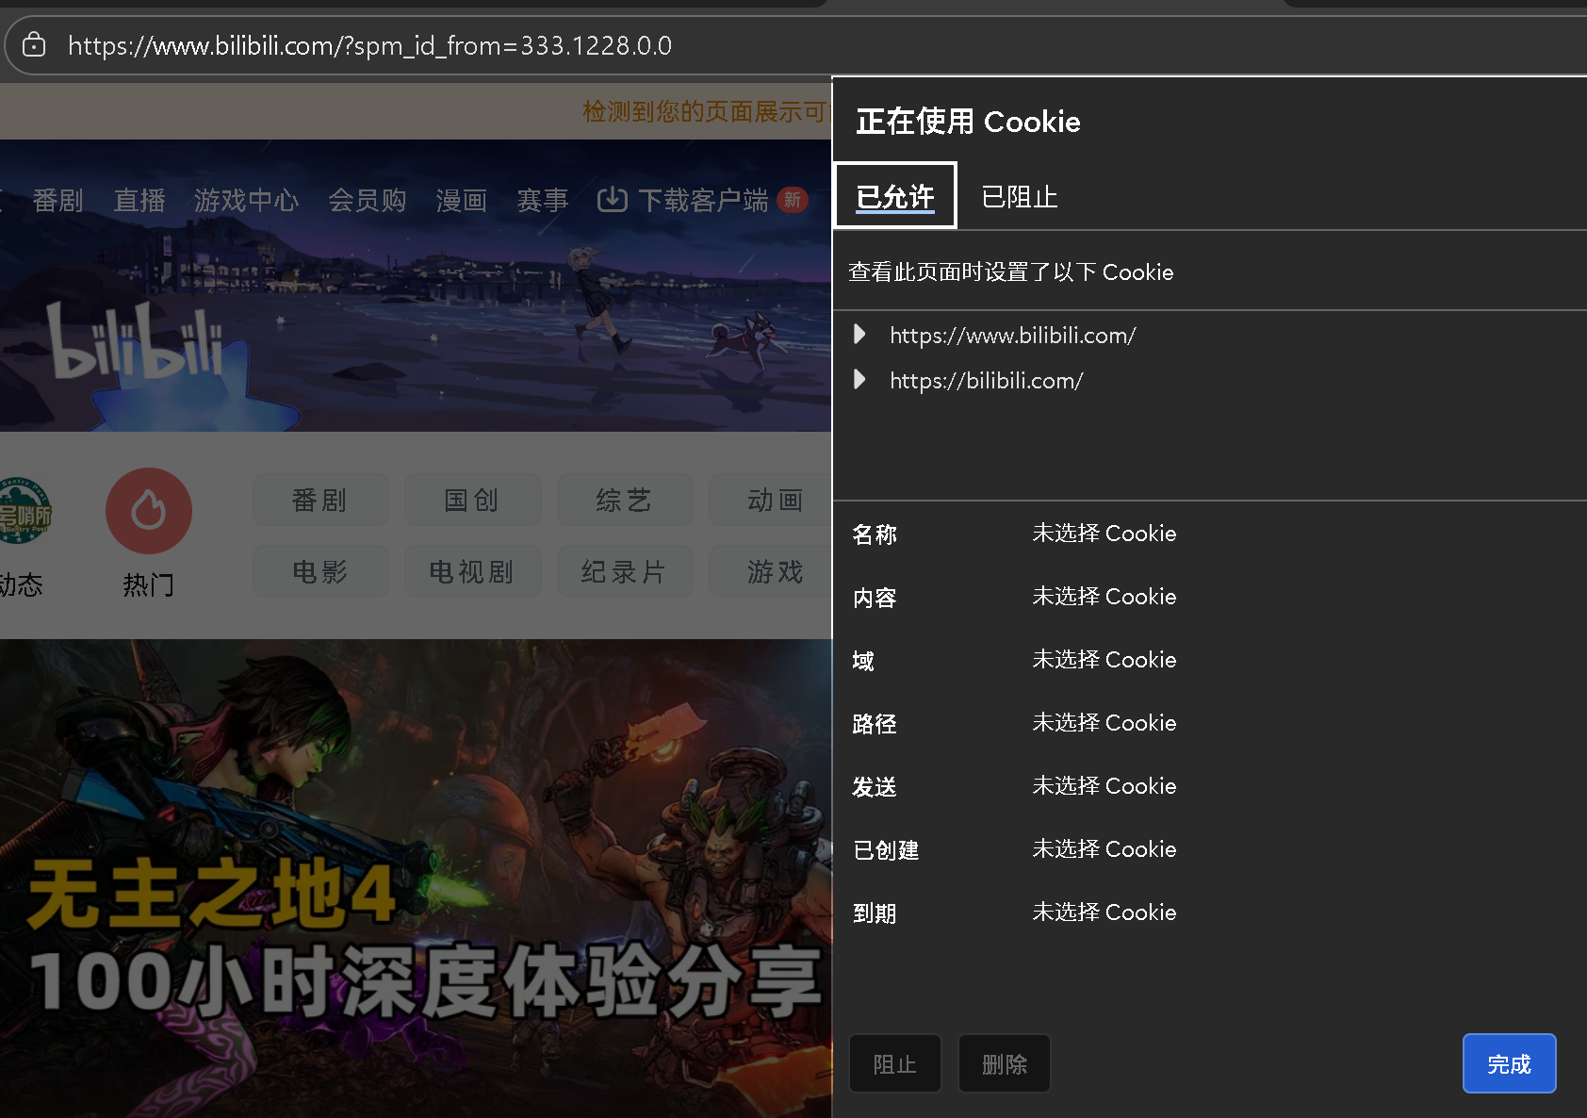Click the download client icon

click(613, 200)
